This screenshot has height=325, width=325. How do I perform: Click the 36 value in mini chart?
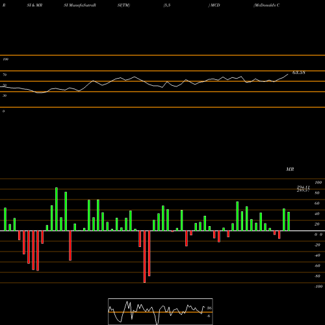209,308
